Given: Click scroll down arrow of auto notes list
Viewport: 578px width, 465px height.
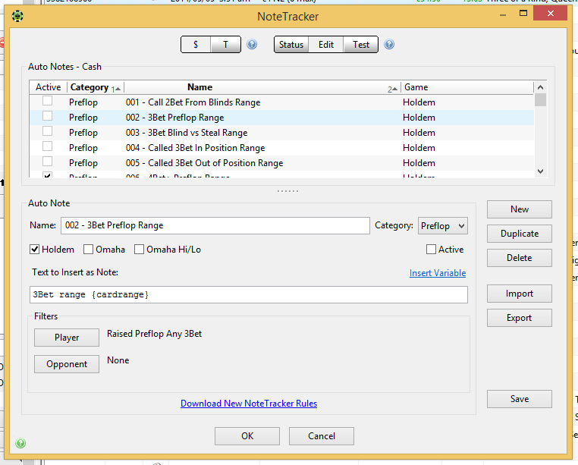Looking at the screenshot, I should click(x=540, y=171).
